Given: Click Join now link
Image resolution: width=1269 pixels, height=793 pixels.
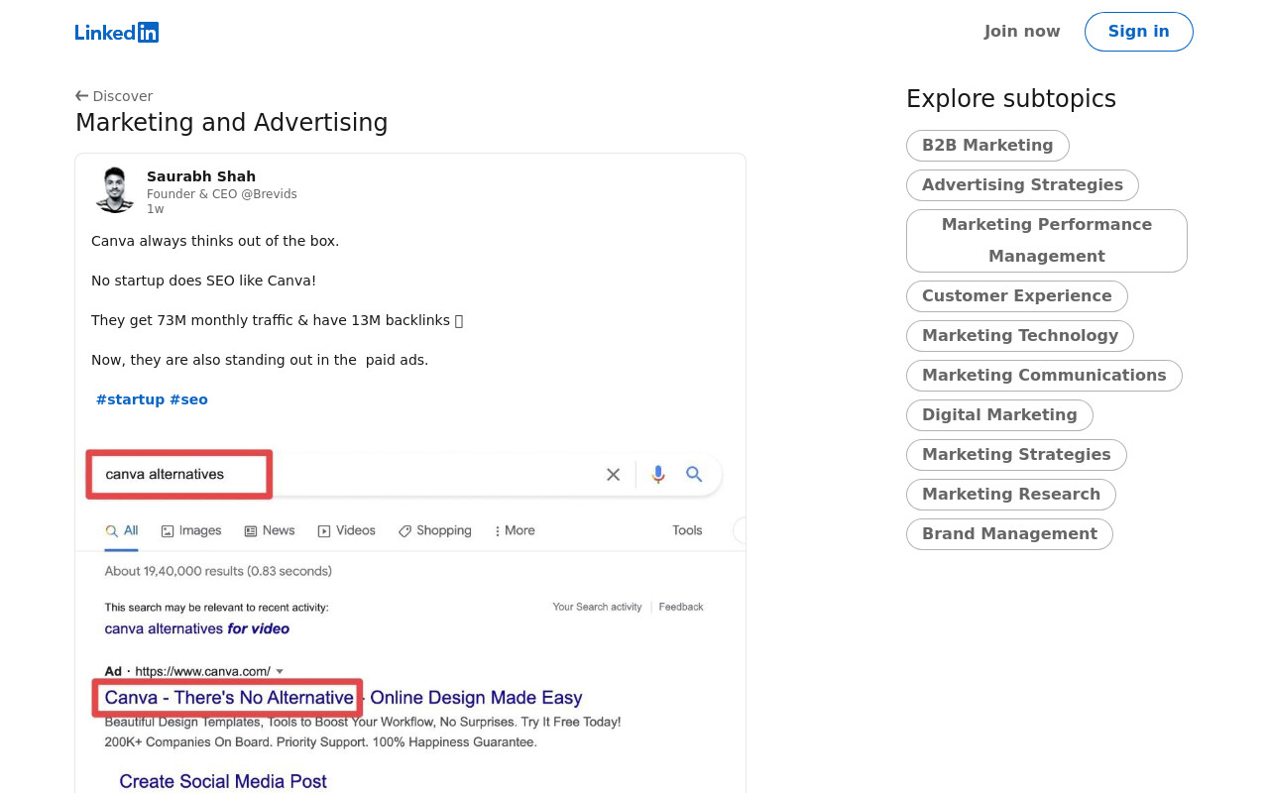Looking at the screenshot, I should 1022,32.
